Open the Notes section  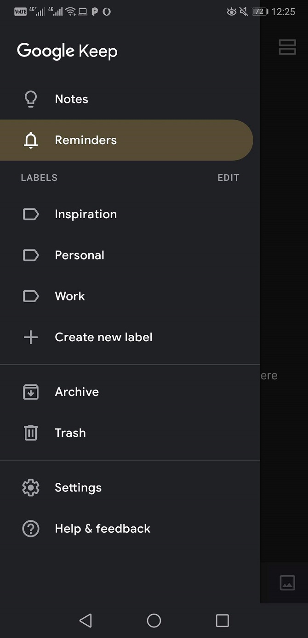[71, 99]
